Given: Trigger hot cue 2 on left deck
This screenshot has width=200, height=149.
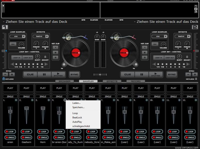Looking at the screenshot, I should click(55, 52).
